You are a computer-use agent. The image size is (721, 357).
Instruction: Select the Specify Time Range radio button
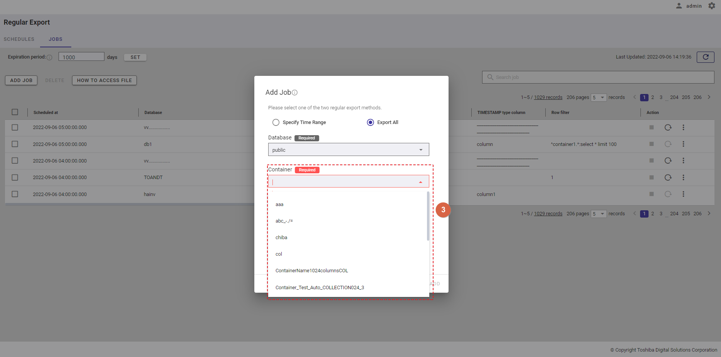click(276, 122)
